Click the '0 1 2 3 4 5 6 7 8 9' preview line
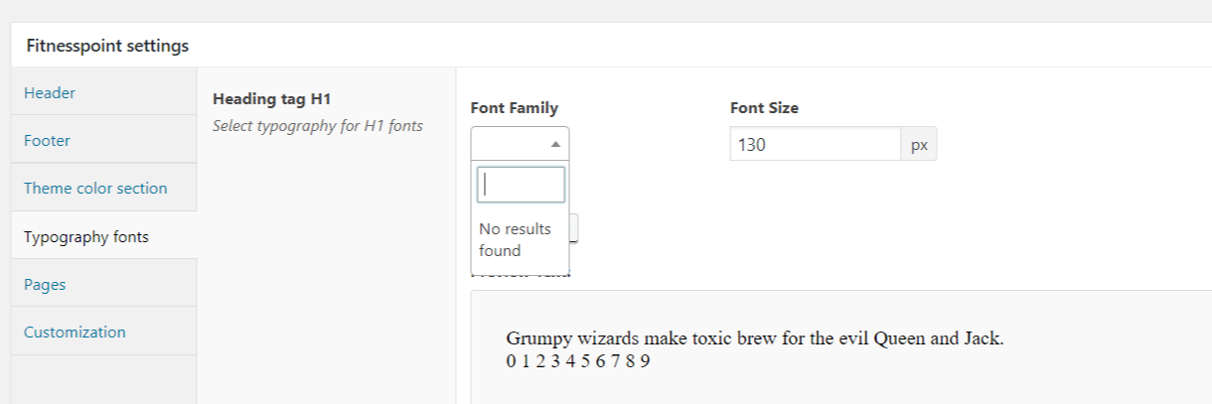Viewport: 1212px width, 404px height. pos(578,360)
